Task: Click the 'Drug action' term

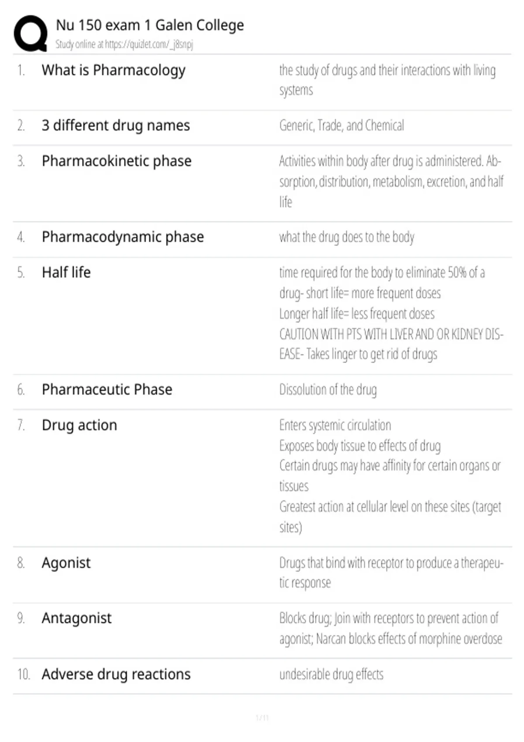Action: coord(79,425)
